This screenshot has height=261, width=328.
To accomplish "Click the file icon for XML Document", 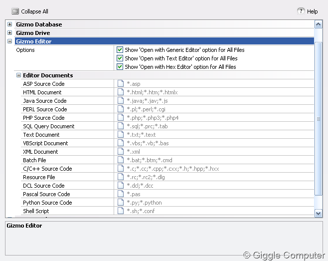I will pos(121,151).
